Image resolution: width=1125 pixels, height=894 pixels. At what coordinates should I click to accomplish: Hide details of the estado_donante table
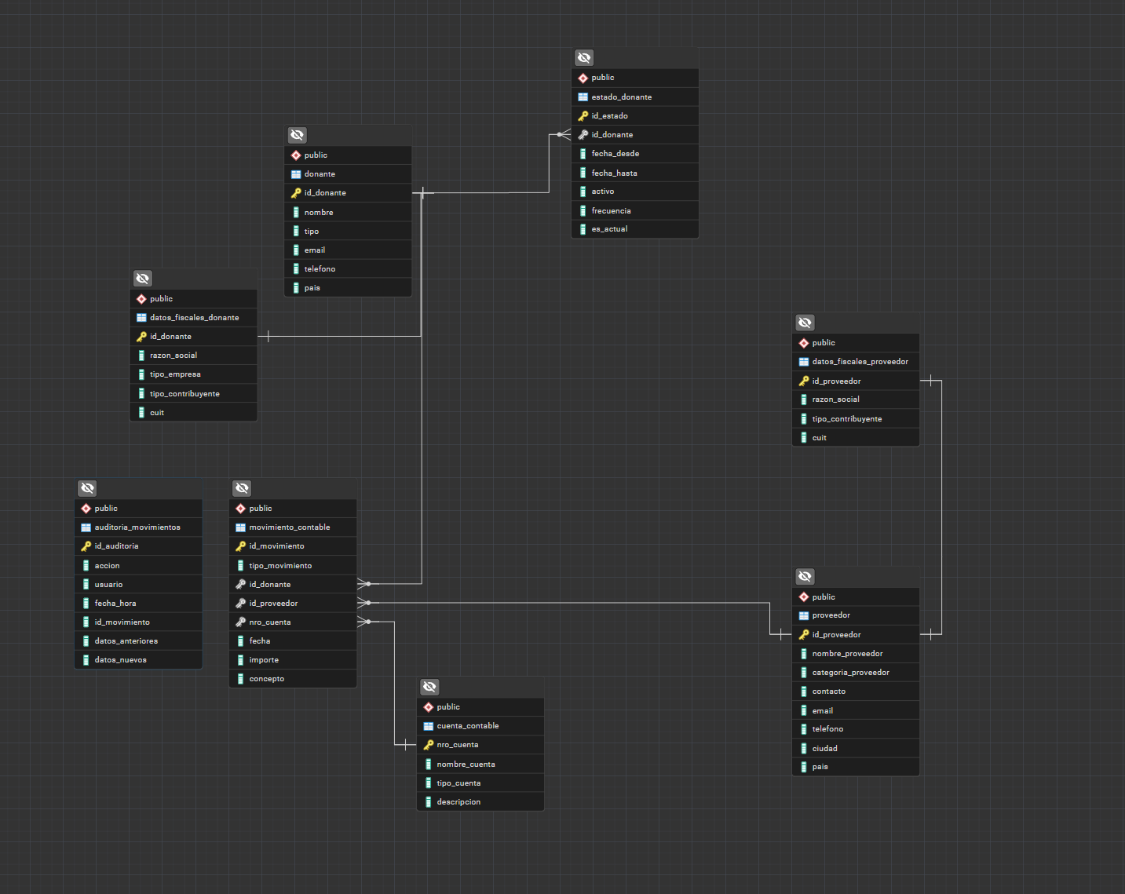[x=584, y=58]
